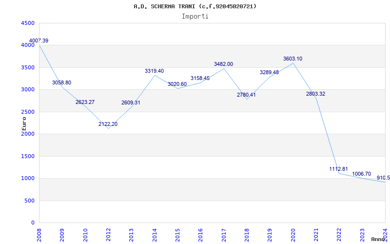
Task: Click the 2012 year axis label
Action: click(x=108, y=235)
